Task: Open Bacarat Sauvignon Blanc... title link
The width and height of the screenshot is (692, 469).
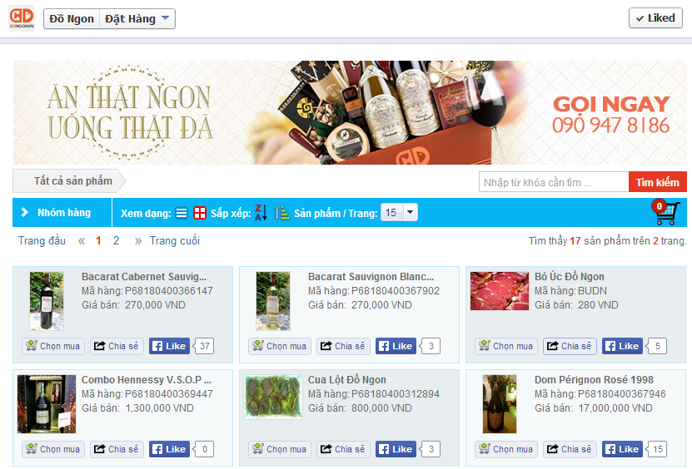Action: coord(371,277)
